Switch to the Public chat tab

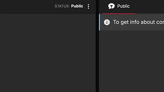coord(119,6)
